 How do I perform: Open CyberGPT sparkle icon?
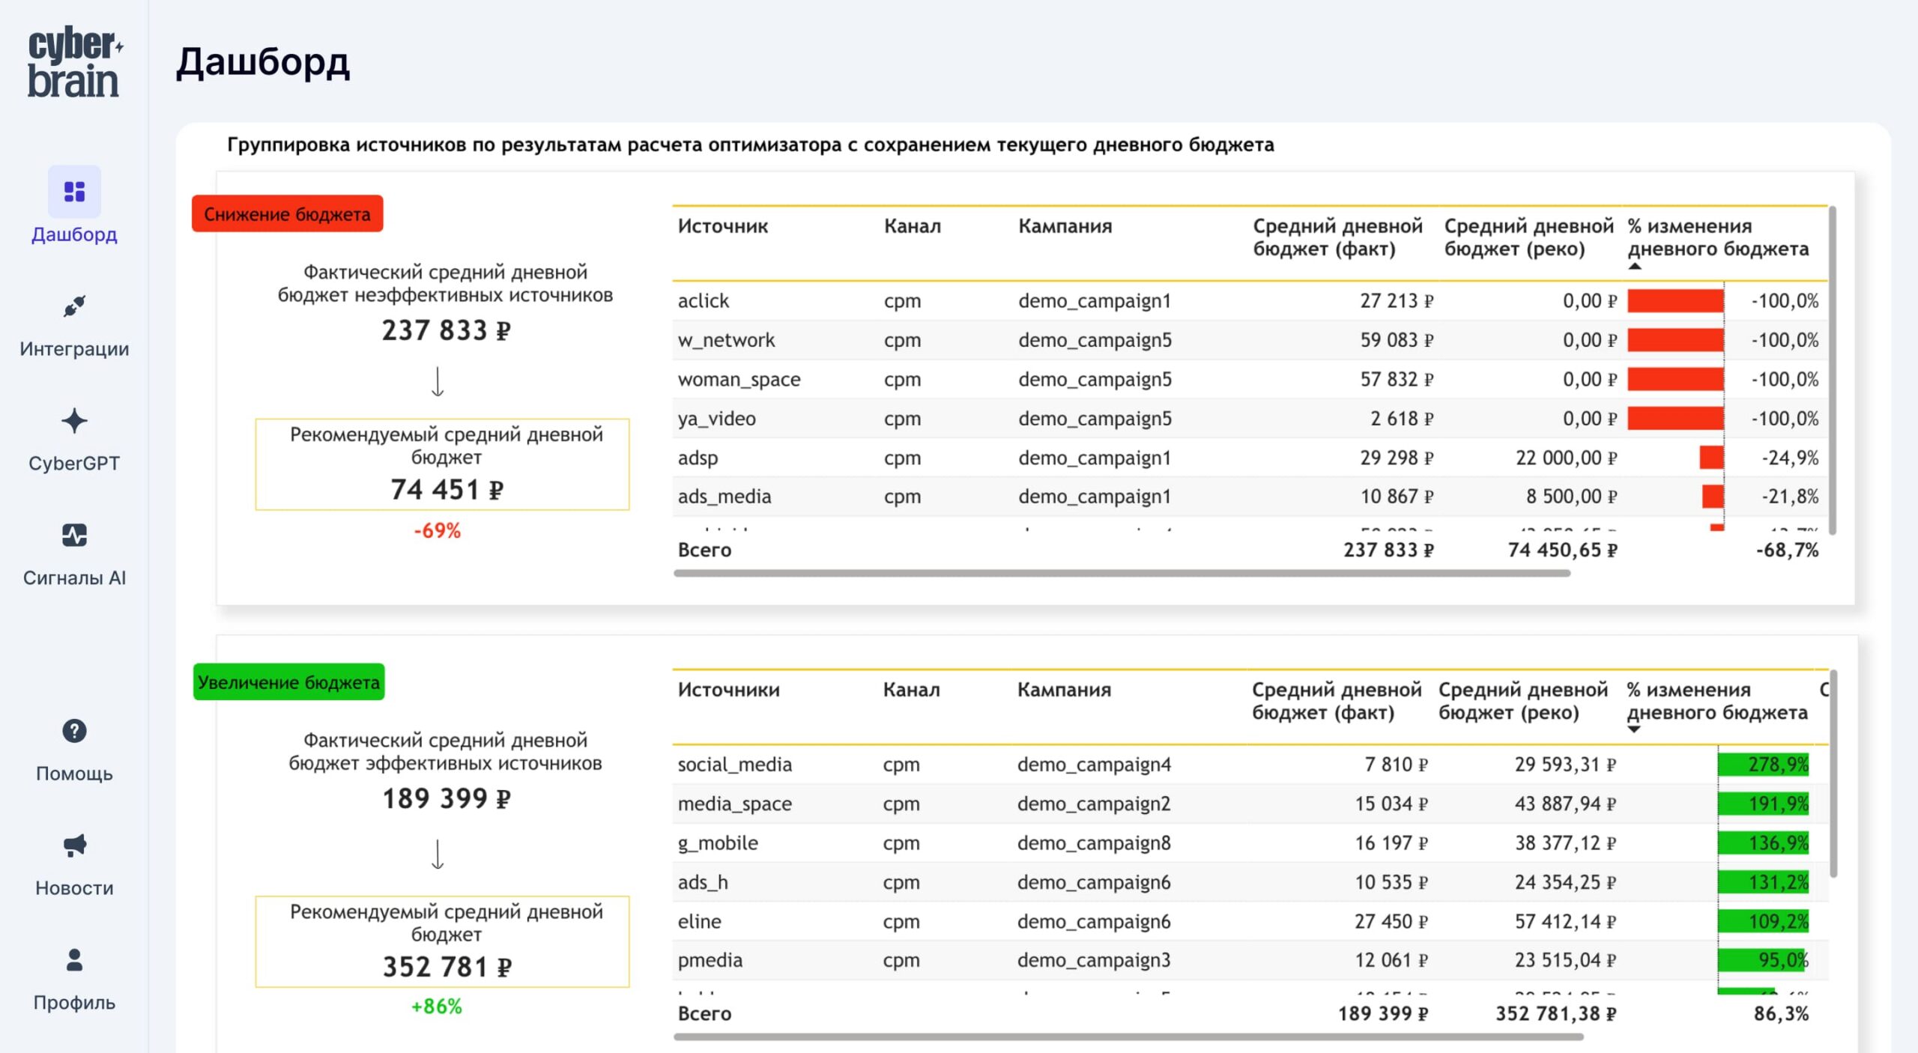(x=74, y=421)
